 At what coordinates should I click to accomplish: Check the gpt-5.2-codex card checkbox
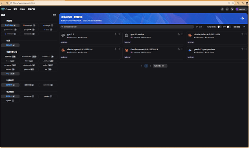[182, 34]
